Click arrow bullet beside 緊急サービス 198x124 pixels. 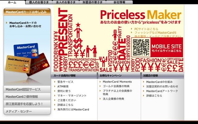[x=55, y=82]
